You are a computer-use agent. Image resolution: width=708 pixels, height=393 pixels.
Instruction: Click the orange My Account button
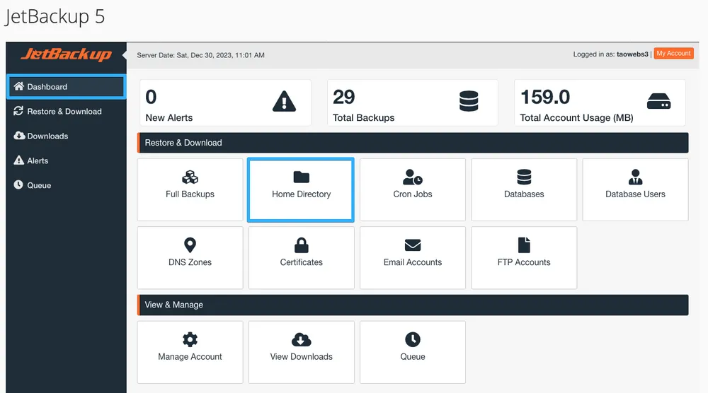673,54
